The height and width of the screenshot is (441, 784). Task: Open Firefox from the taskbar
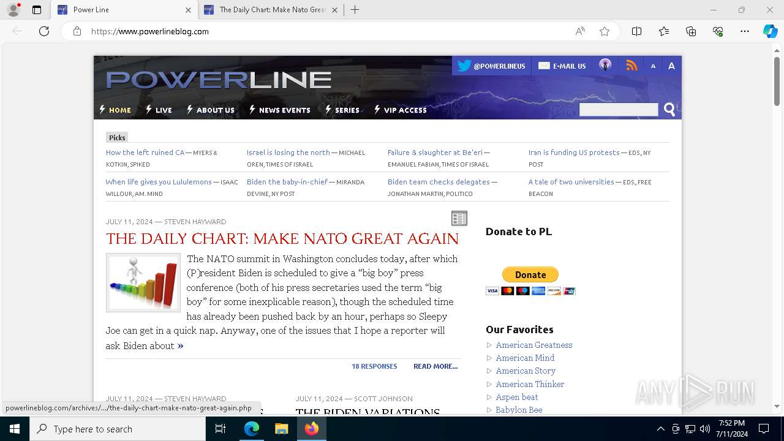pyautogui.click(x=311, y=429)
